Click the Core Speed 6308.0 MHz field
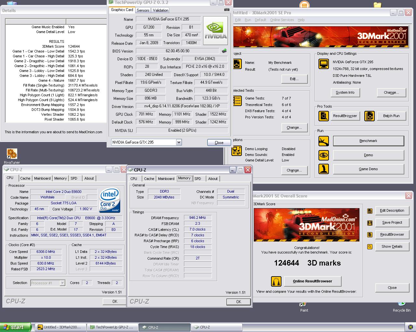The height and width of the screenshot is (332, 416). [46, 252]
